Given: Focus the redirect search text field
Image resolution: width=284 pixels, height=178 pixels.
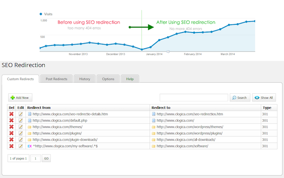Looking at the screenshot, I should (194, 98).
